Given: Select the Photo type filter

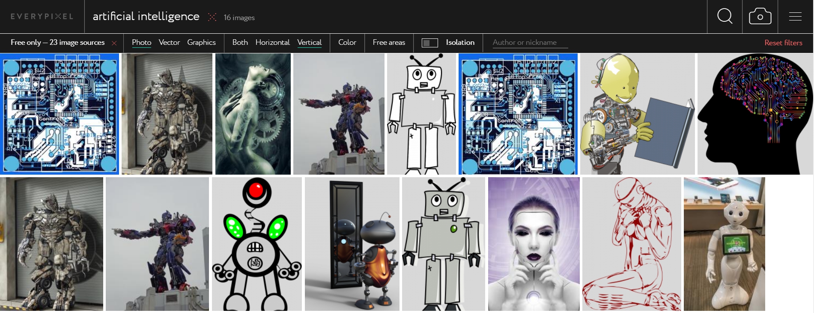Looking at the screenshot, I should pyautogui.click(x=141, y=42).
